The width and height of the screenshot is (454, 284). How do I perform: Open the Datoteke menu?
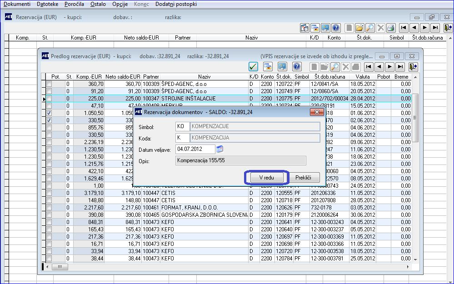point(47,4)
